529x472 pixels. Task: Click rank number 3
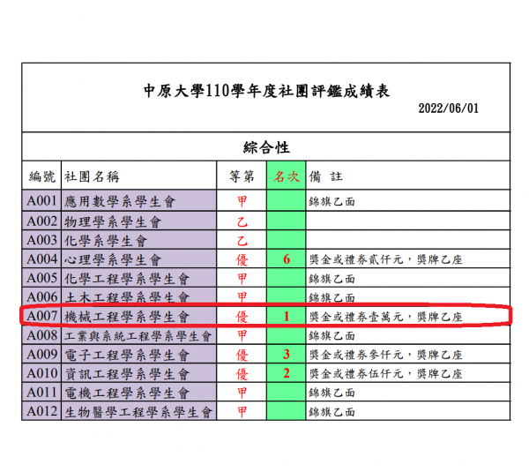click(x=287, y=354)
